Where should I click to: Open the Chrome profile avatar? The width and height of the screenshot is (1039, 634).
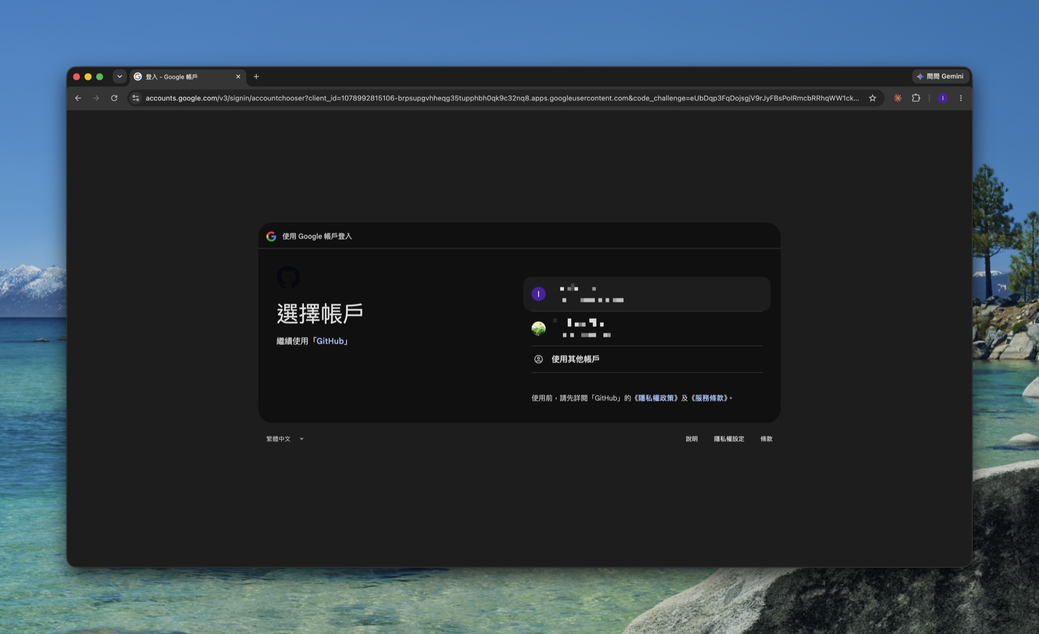(x=943, y=98)
